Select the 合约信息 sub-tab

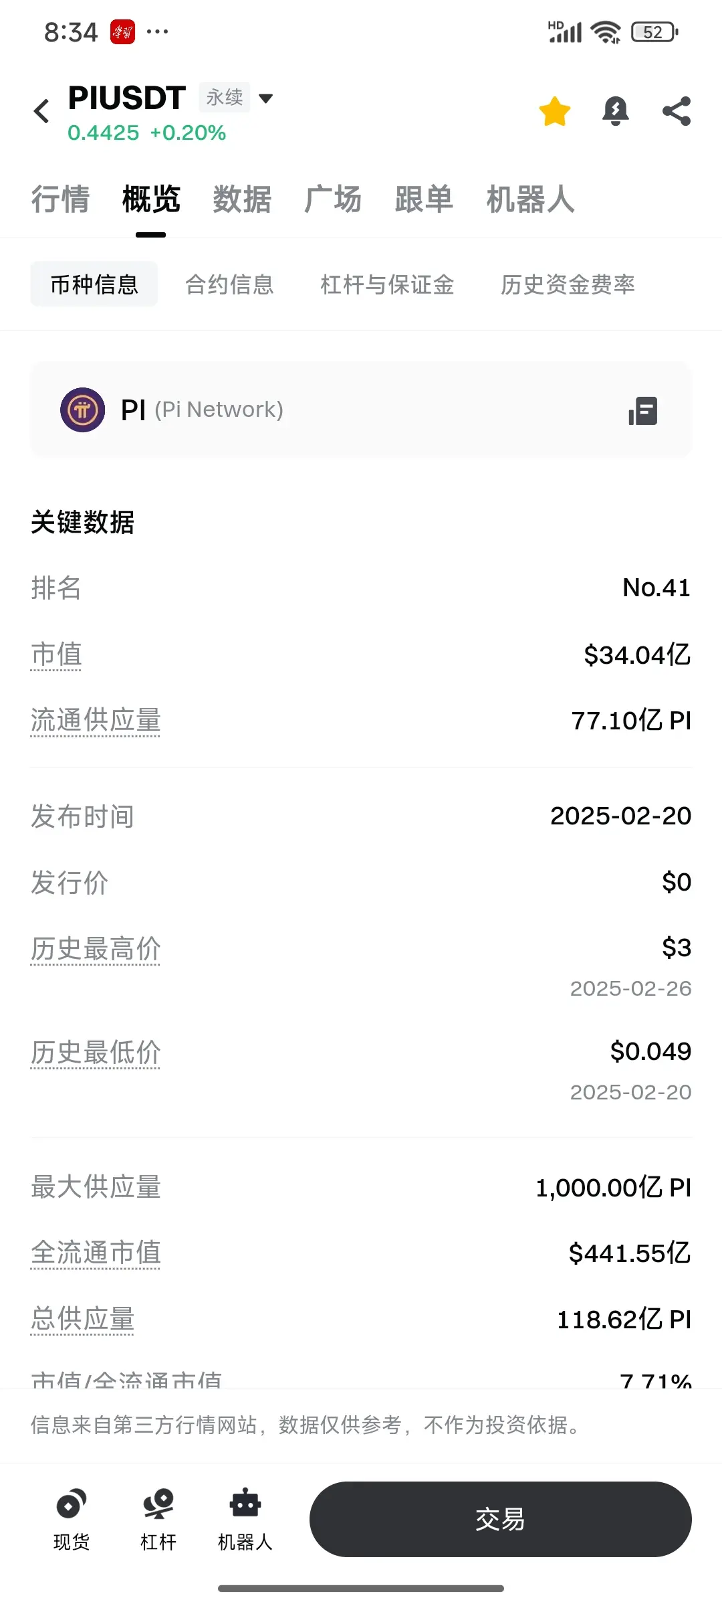[x=229, y=284]
